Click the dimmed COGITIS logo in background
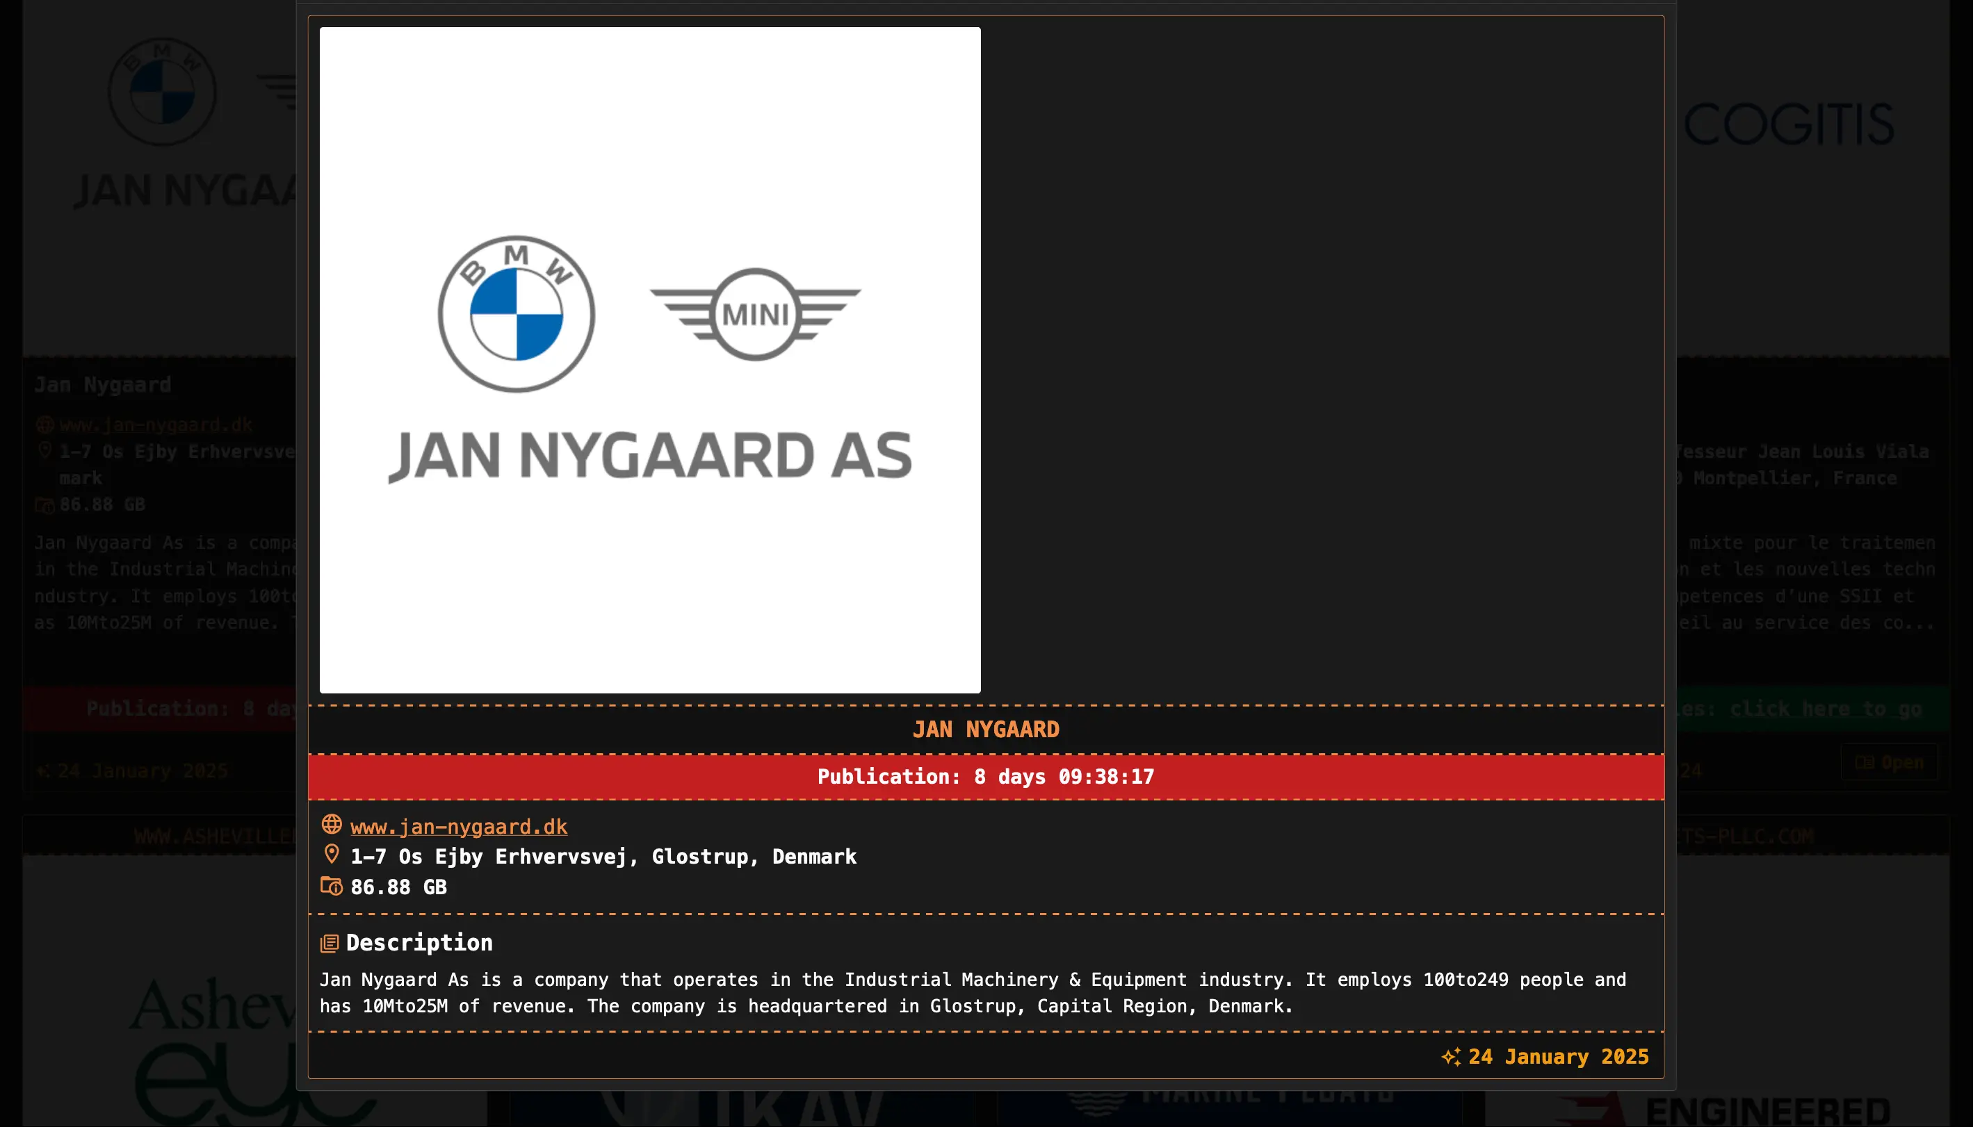 (1789, 124)
